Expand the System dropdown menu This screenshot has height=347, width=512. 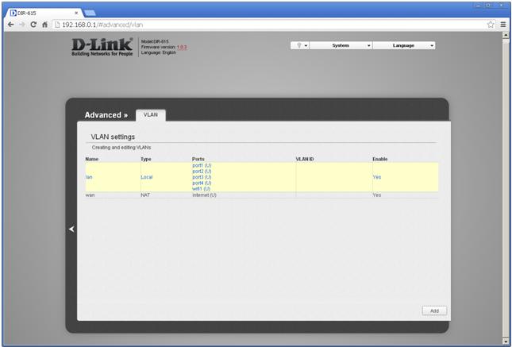point(341,45)
